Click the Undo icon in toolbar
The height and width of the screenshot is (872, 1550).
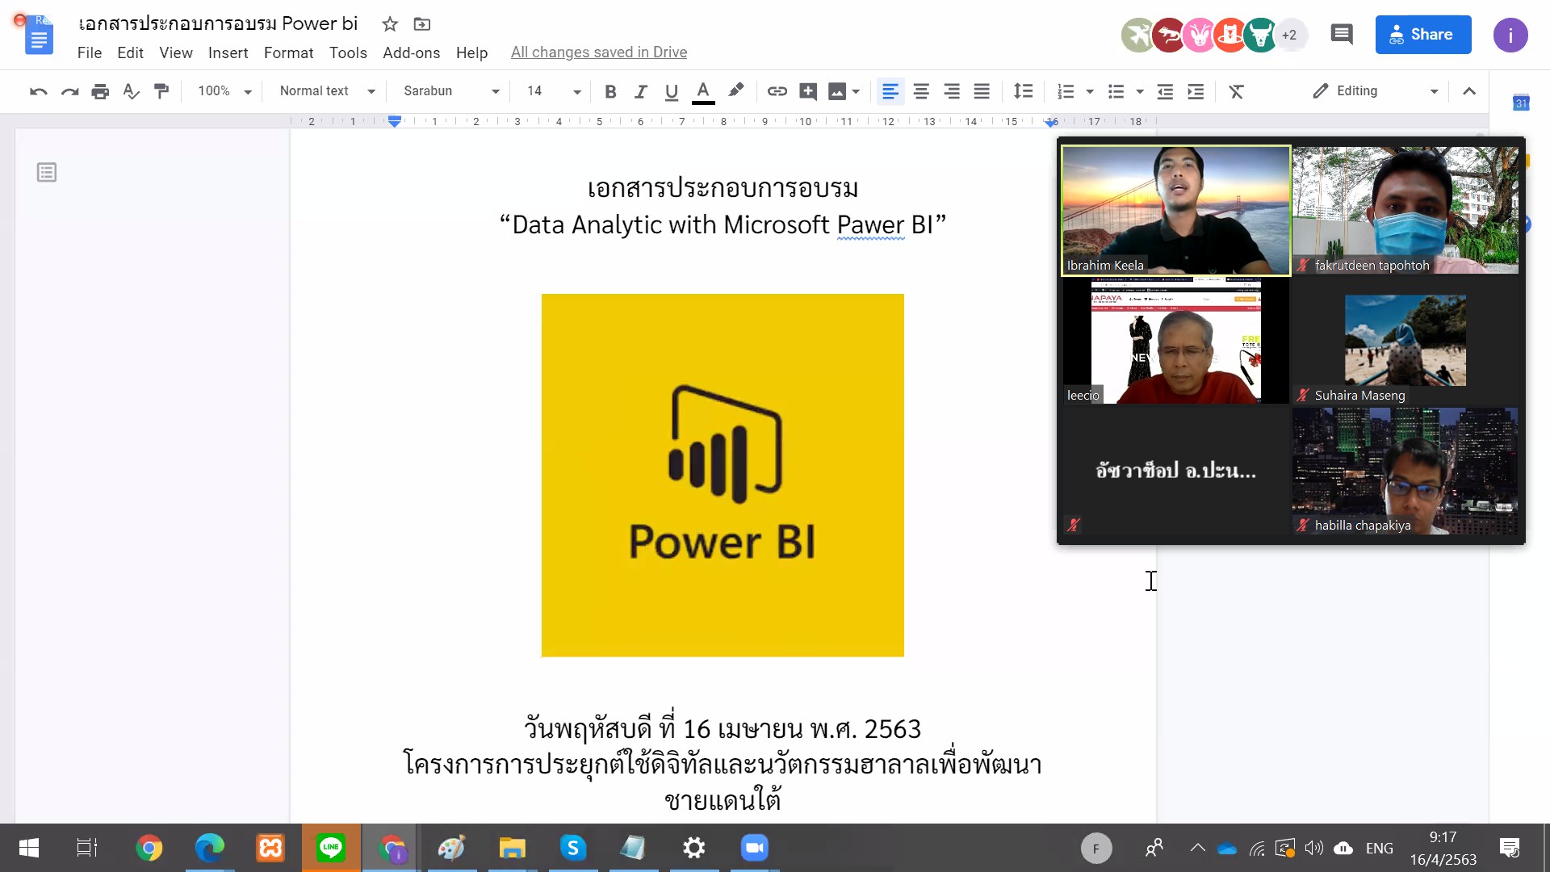[38, 91]
